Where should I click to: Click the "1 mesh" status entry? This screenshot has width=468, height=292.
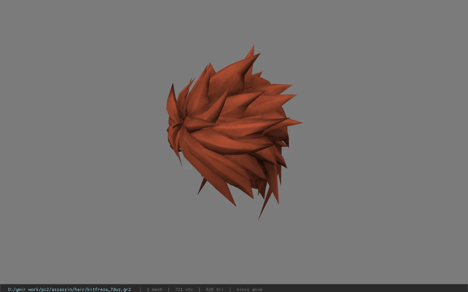(x=154, y=289)
